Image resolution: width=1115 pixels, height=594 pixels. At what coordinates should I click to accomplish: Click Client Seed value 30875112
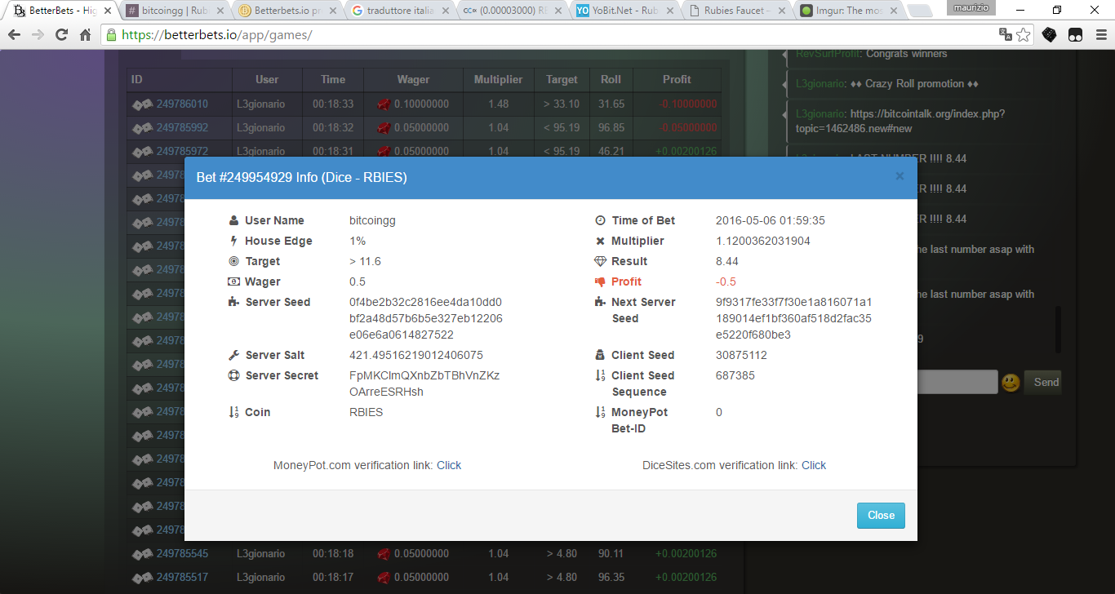741,355
